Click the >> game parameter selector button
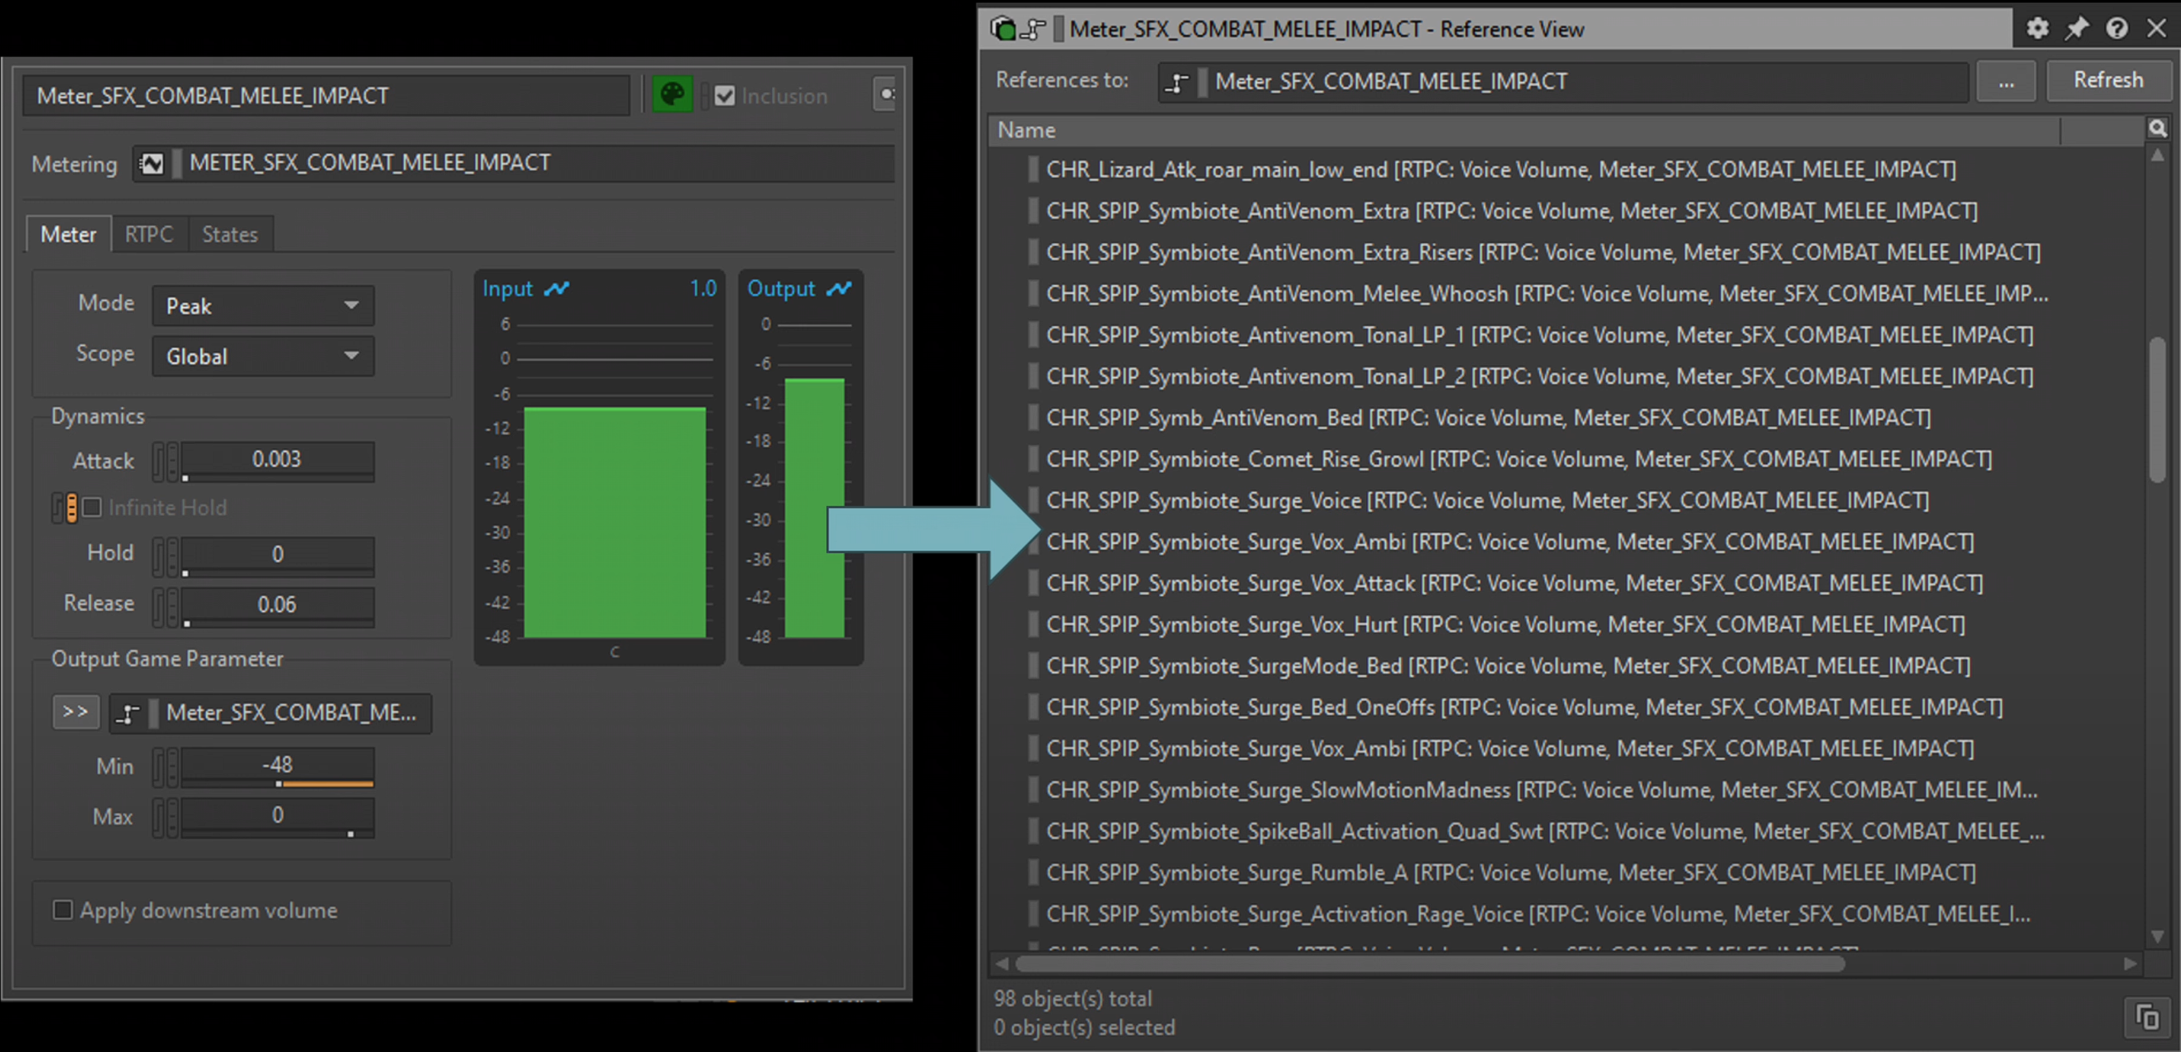Viewport: 2181px width, 1052px height. [76, 712]
